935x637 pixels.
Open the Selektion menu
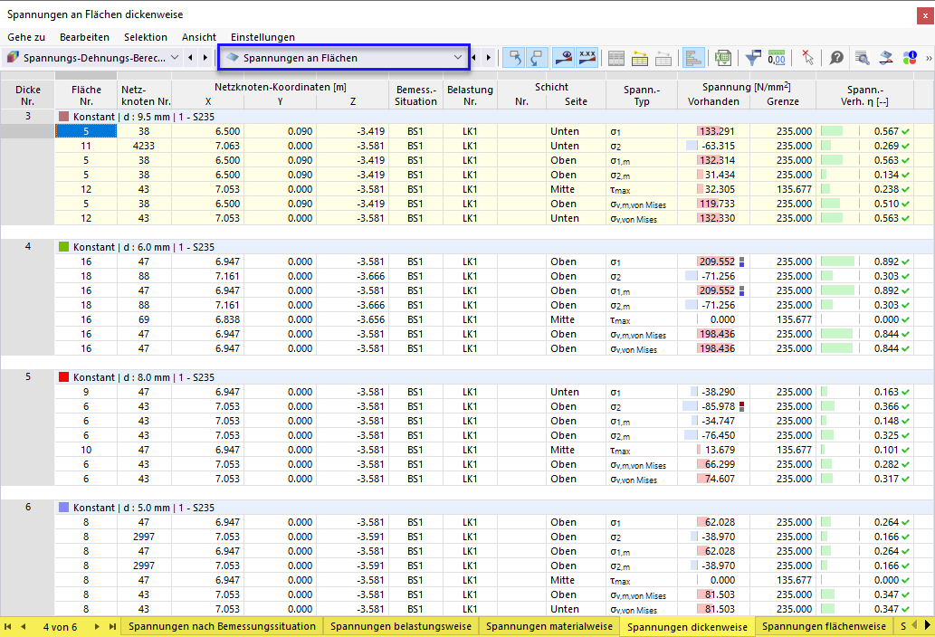point(146,37)
